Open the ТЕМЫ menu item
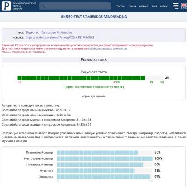Screen dimensions: 187x187 (x=132, y=6)
